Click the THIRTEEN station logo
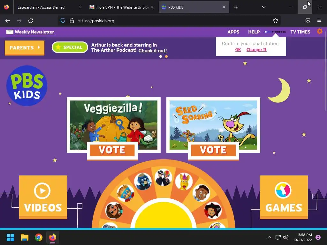Screen dimensions: 327x245 click(275, 32)
